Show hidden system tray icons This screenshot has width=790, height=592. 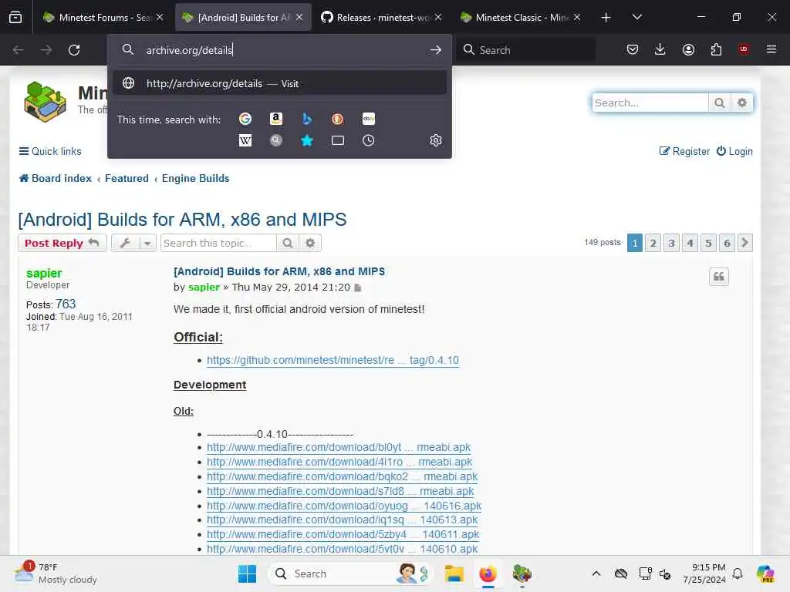click(596, 573)
